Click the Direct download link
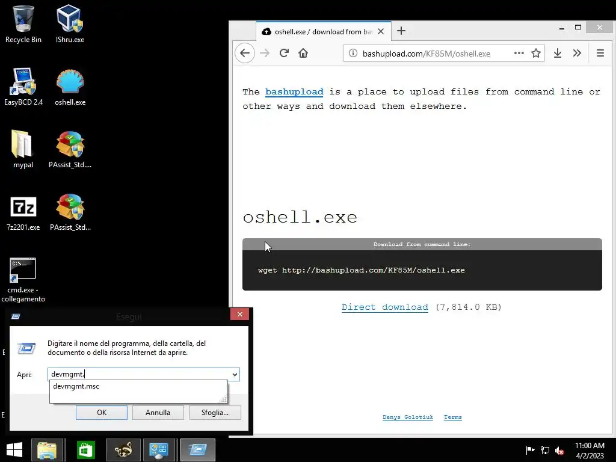This screenshot has width=616, height=462. [384, 307]
